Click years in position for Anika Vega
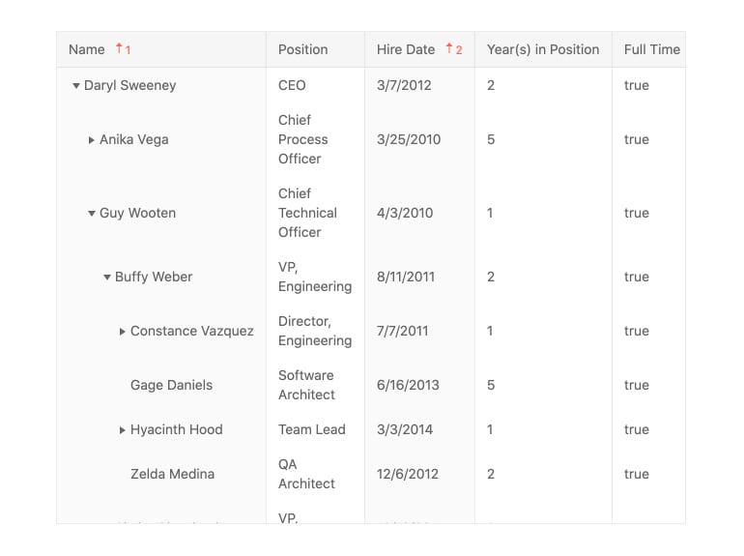744x556 pixels. (x=491, y=139)
